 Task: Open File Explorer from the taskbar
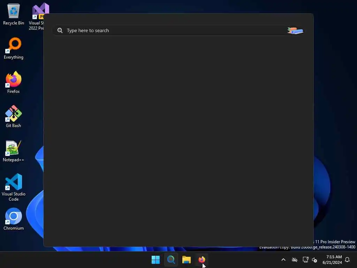pos(186,260)
